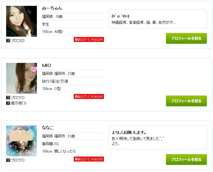Click the camera icon beside 掲示板(1)
This screenshot has height=172, width=213.
coord(8,103)
